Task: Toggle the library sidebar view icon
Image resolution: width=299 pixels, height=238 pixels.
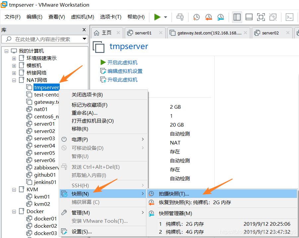Action: [x=237, y=17]
